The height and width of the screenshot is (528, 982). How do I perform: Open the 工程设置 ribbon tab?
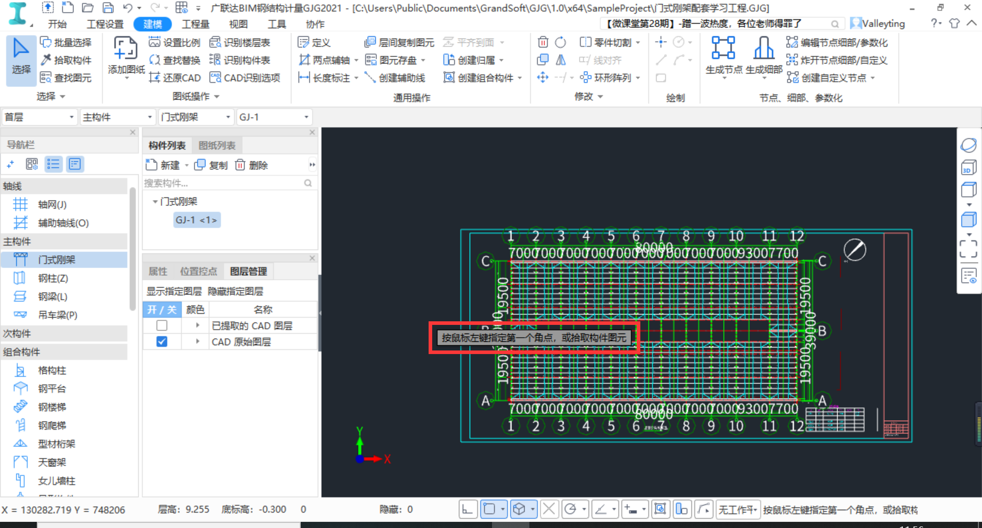point(105,24)
